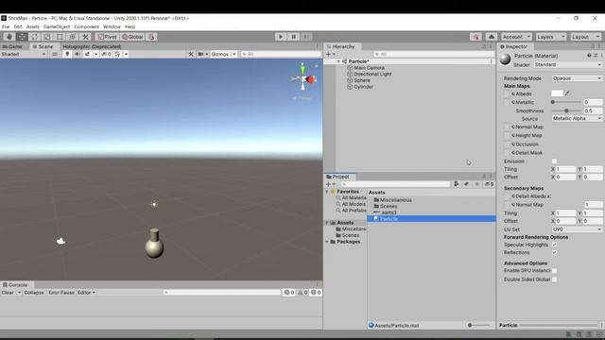Toggle Error Pause in Console
This screenshot has height=340, width=605.
61,293
